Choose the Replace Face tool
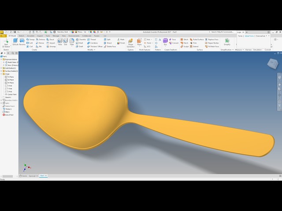The width and height of the screenshot is (282, 211). tap(211, 40)
